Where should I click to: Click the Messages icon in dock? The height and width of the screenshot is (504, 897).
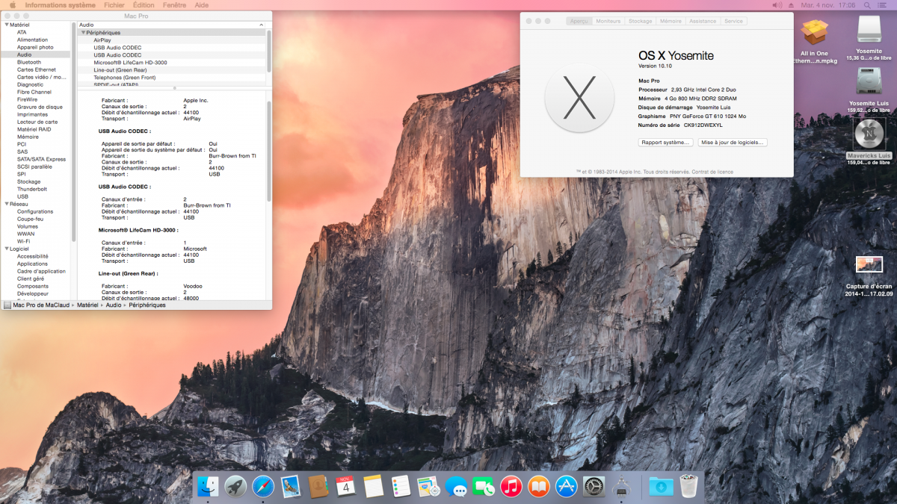(x=456, y=486)
